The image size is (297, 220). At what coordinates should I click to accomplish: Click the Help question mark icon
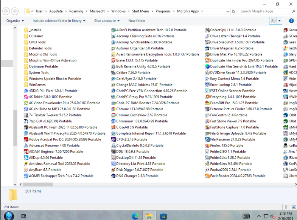pyautogui.click(x=291, y=21)
